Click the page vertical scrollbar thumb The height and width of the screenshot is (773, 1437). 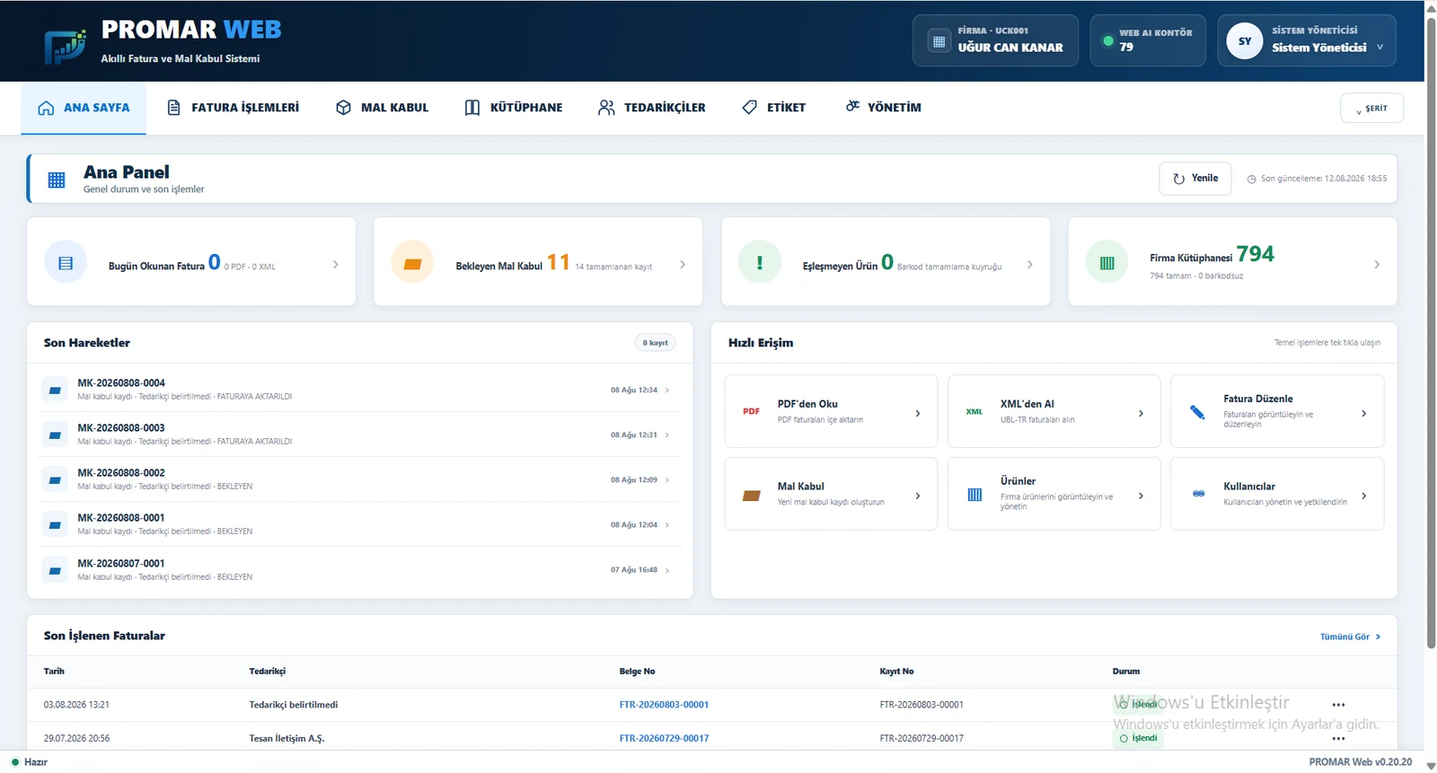click(x=1431, y=332)
